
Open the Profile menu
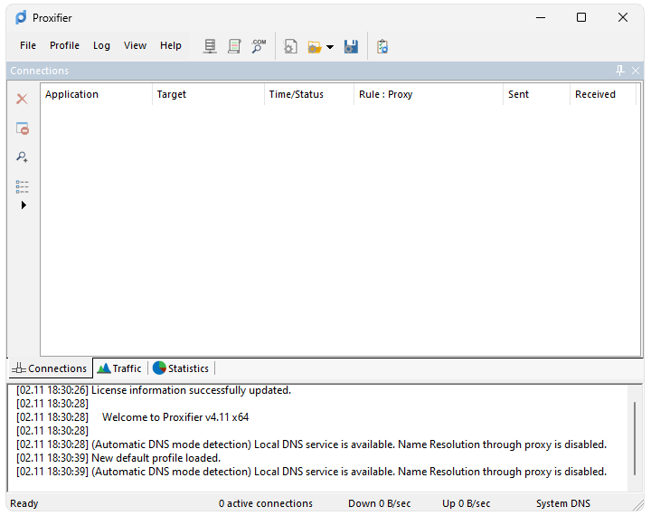click(64, 45)
